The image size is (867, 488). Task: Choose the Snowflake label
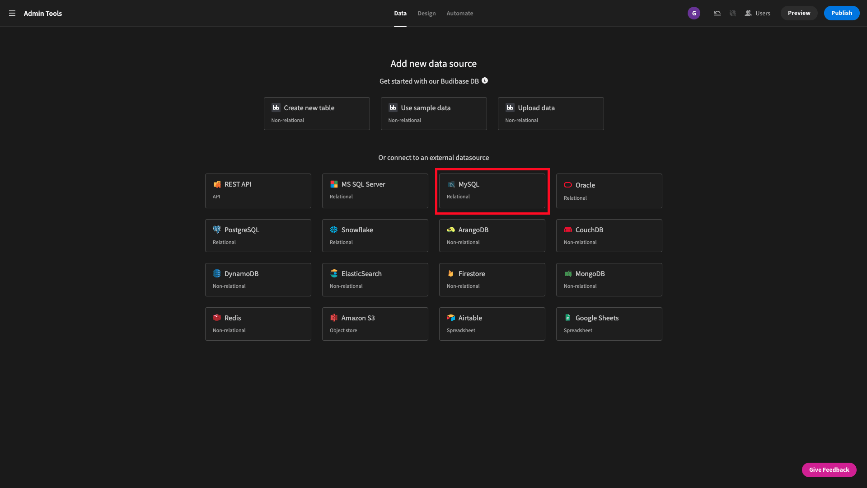(x=357, y=230)
